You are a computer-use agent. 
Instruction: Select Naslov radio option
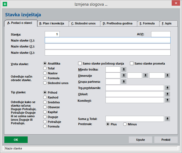coord(50,73)
